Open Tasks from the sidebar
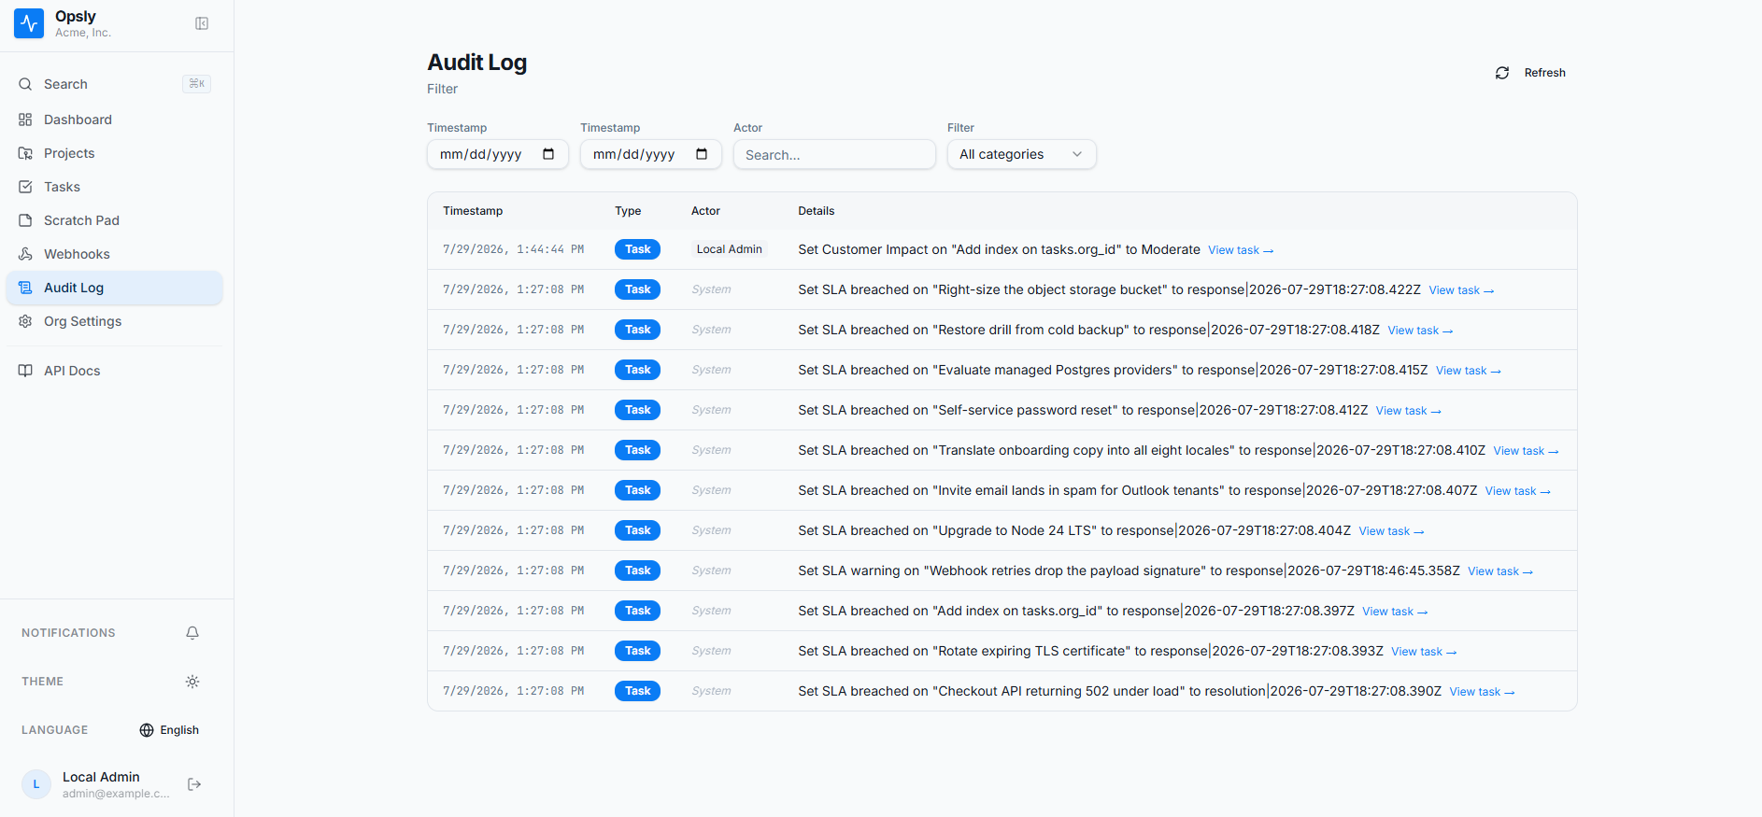This screenshot has height=817, width=1762. (x=114, y=187)
